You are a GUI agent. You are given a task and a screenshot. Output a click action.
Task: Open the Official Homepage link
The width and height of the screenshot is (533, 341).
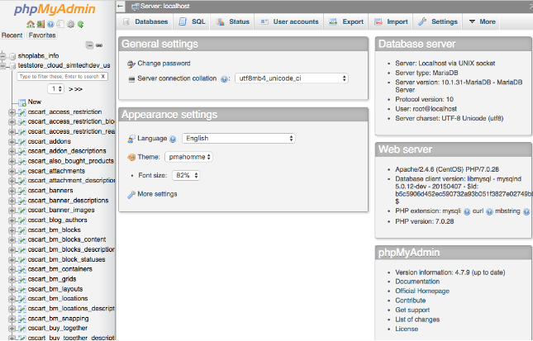click(x=422, y=291)
